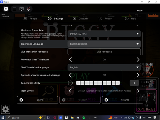Viewport: 160px width, 120px height.
Task: Show hidden system tray icons
Action: [x=121, y=118]
